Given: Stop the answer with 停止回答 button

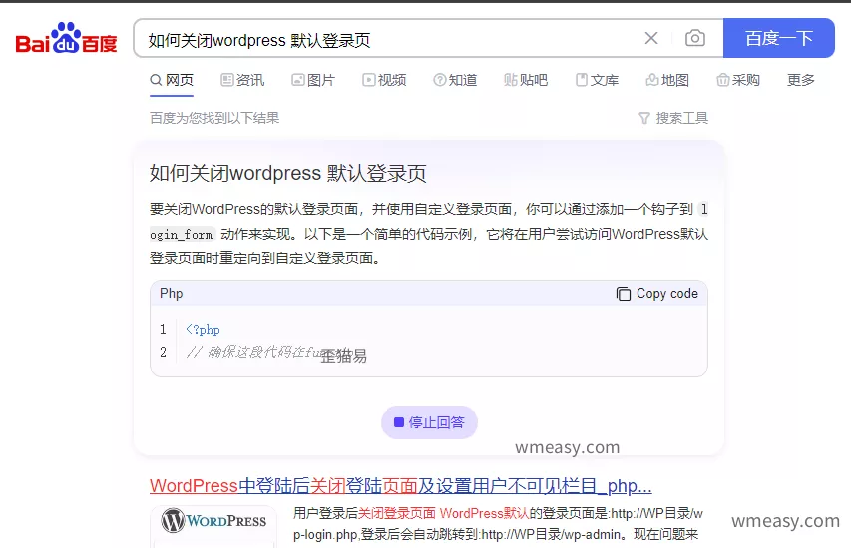Looking at the screenshot, I should point(429,422).
